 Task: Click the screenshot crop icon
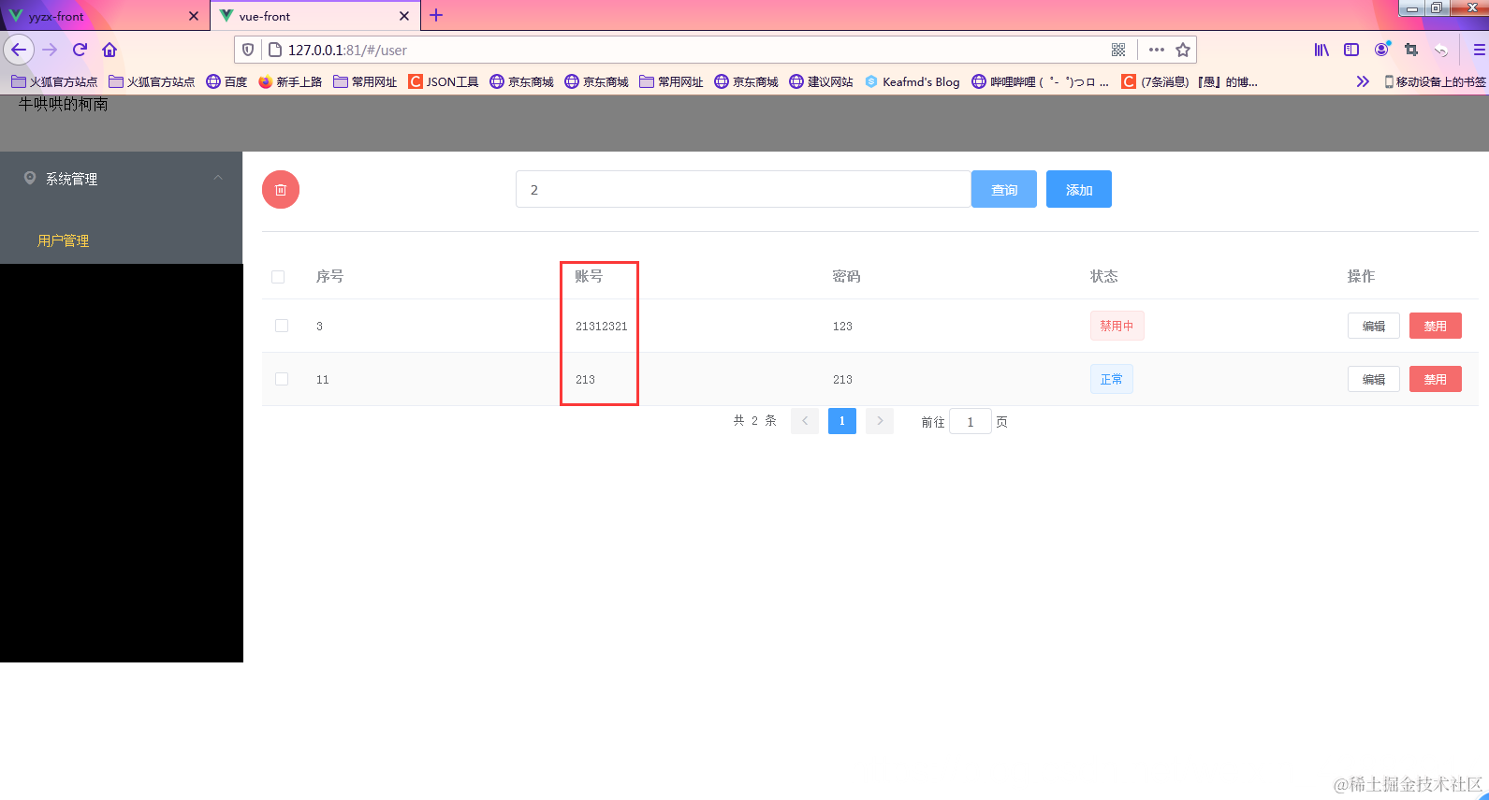coord(1411,50)
